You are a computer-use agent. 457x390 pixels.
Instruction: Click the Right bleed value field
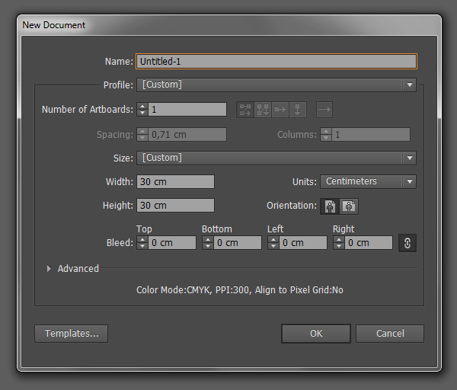(x=369, y=243)
